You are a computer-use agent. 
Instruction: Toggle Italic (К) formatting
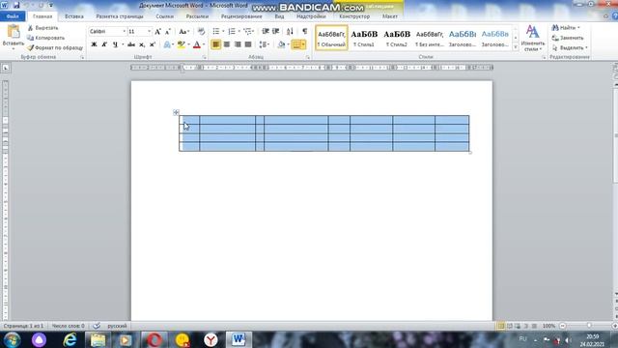point(104,44)
